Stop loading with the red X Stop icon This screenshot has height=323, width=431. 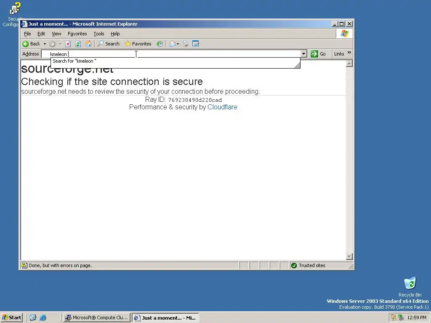(68, 44)
